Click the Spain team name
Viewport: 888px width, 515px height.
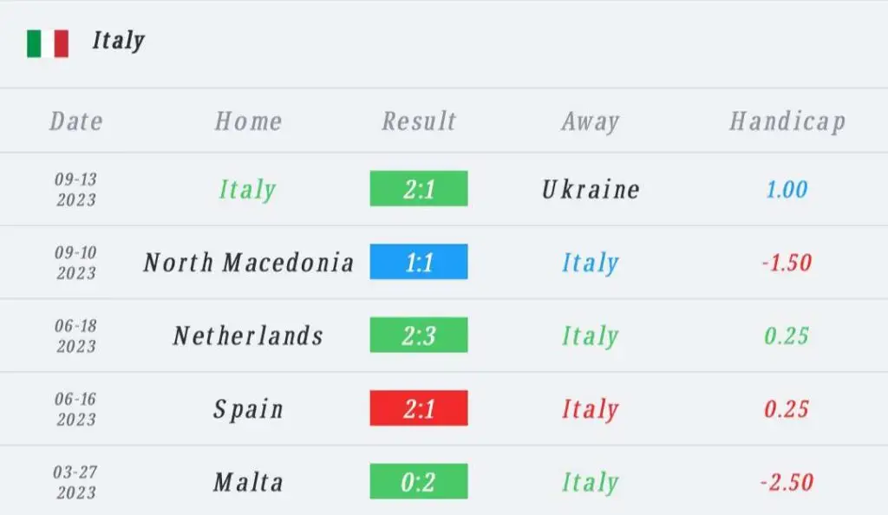tap(249, 410)
